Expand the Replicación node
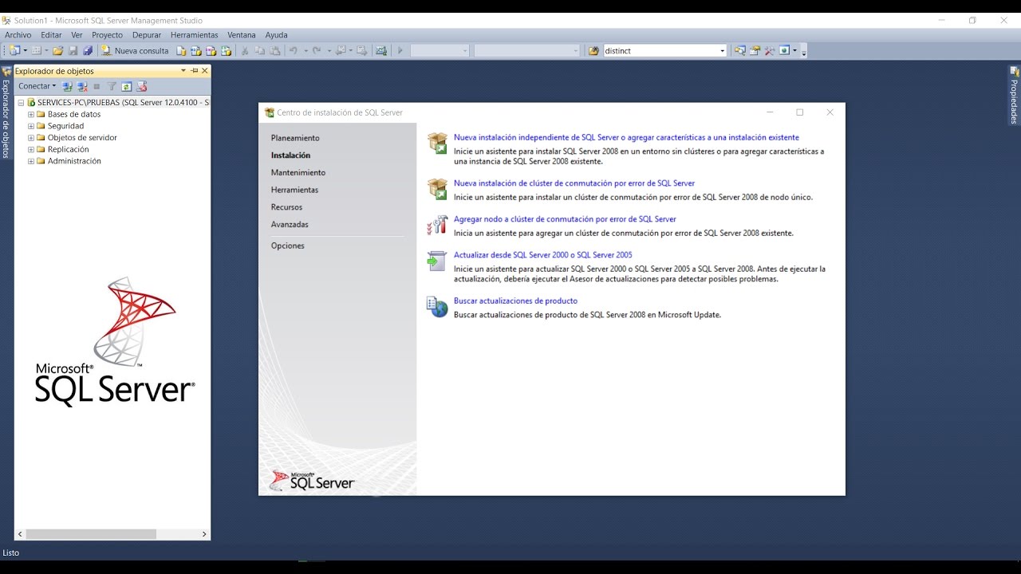 pyautogui.click(x=31, y=149)
